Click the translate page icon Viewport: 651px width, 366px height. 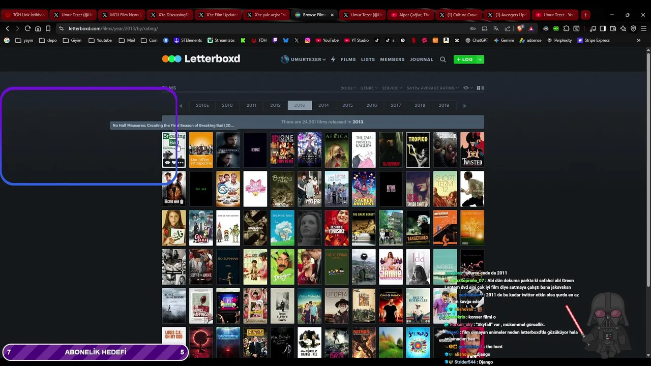click(496, 28)
